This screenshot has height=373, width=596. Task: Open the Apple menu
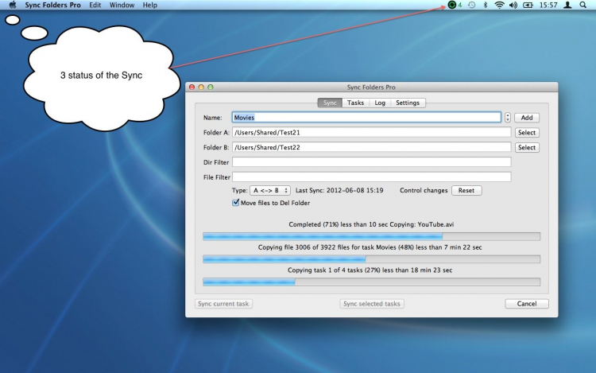[x=12, y=5]
